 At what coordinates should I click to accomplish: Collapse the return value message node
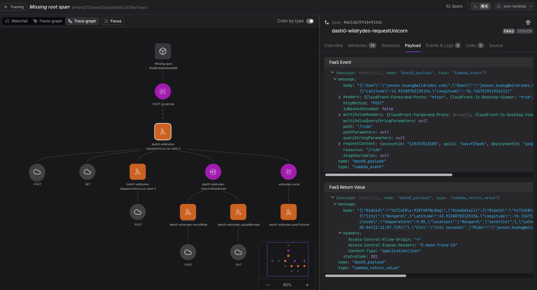335,204
